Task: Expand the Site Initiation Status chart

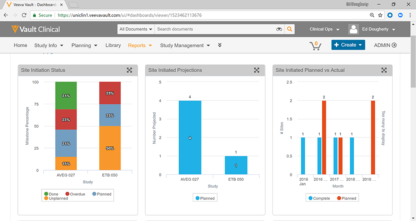Action: click(129, 70)
